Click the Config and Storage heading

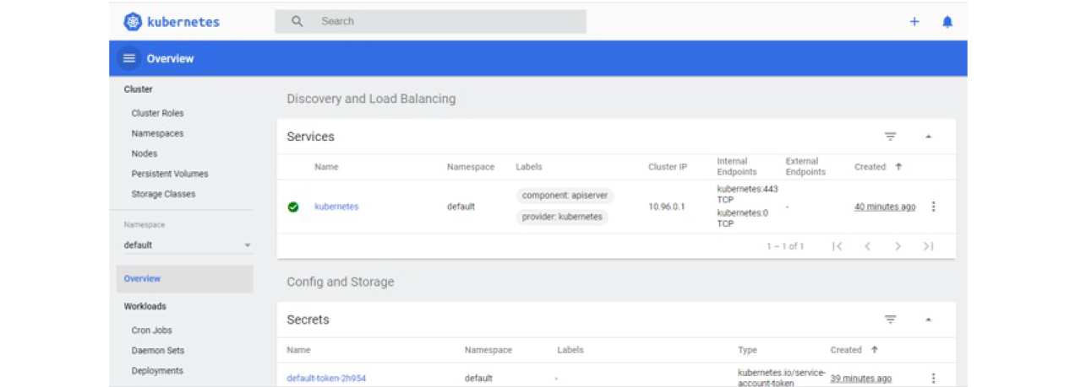click(341, 282)
